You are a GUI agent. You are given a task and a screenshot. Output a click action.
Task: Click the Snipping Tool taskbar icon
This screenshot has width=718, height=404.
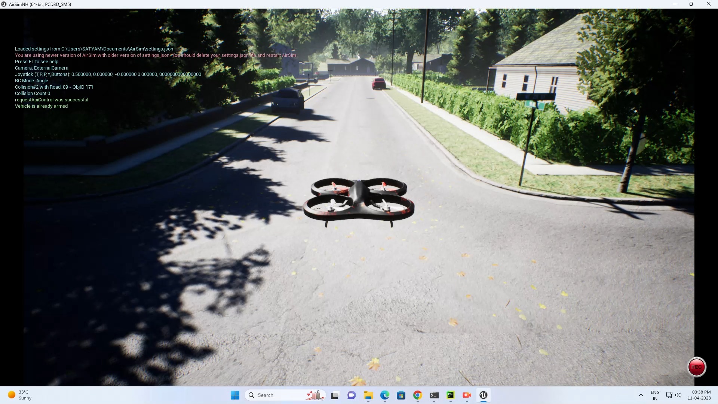[334, 395]
